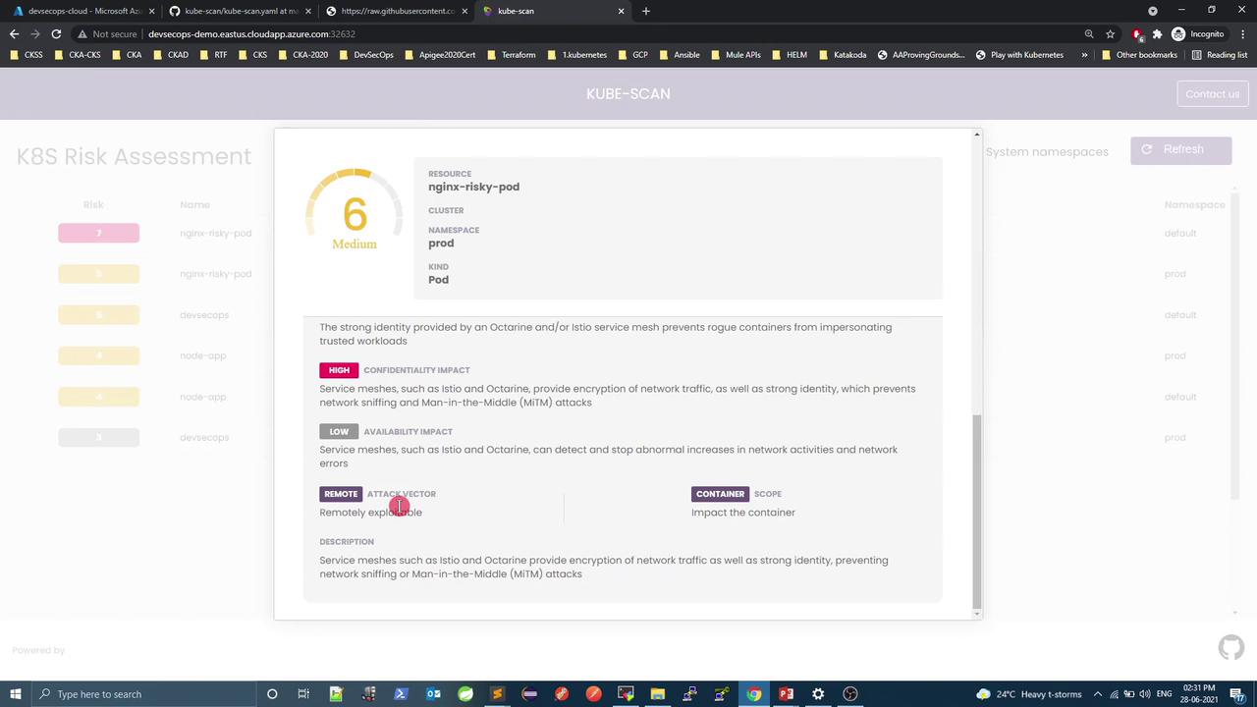Open the Reading list
Screen dimensions: 1257x707
[1220, 55]
